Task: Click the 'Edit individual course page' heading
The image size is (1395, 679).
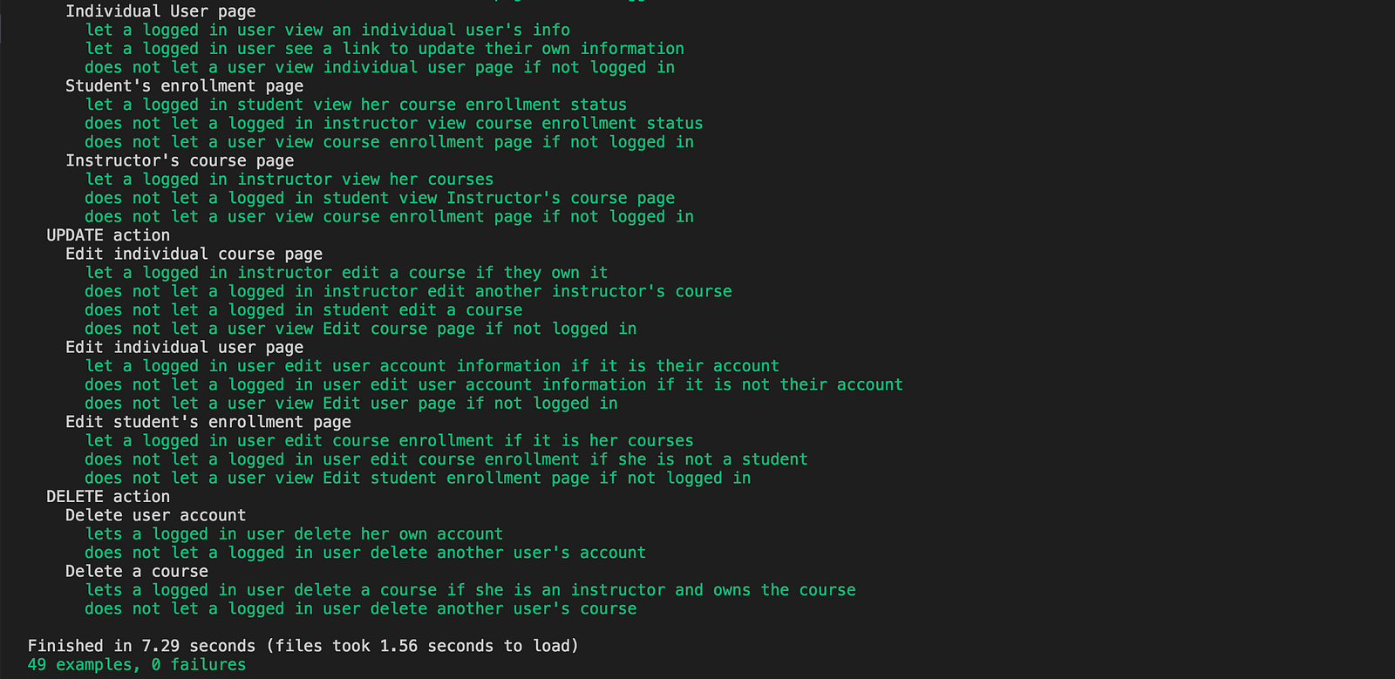Action: point(194,255)
